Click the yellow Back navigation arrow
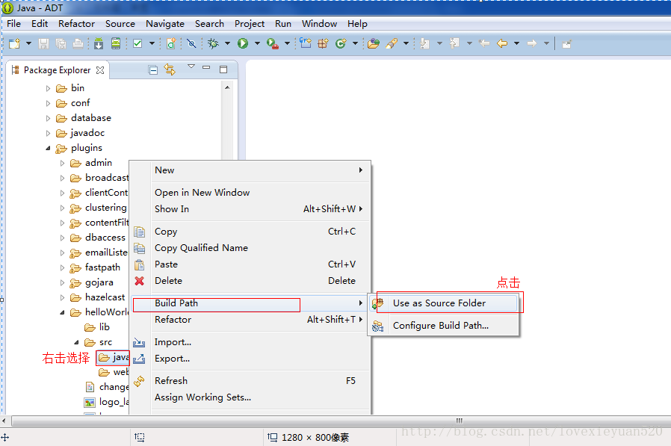 (x=502, y=43)
